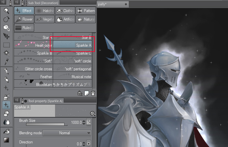Choose the Bloodstain brush
This screenshot has height=147, width=228.
pyautogui.click(x=34, y=84)
